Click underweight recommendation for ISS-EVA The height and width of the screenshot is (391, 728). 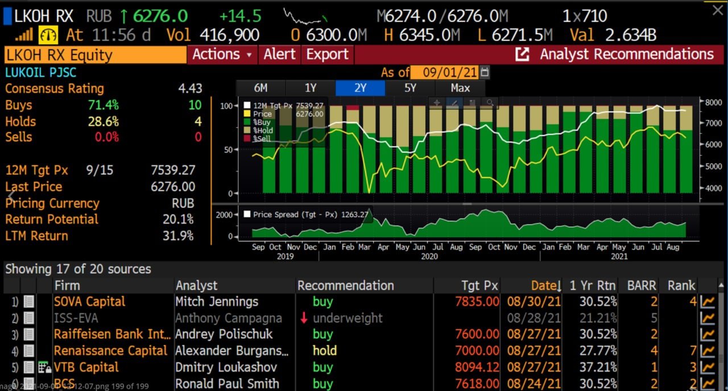pyautogui.click(x=348, y=318)
